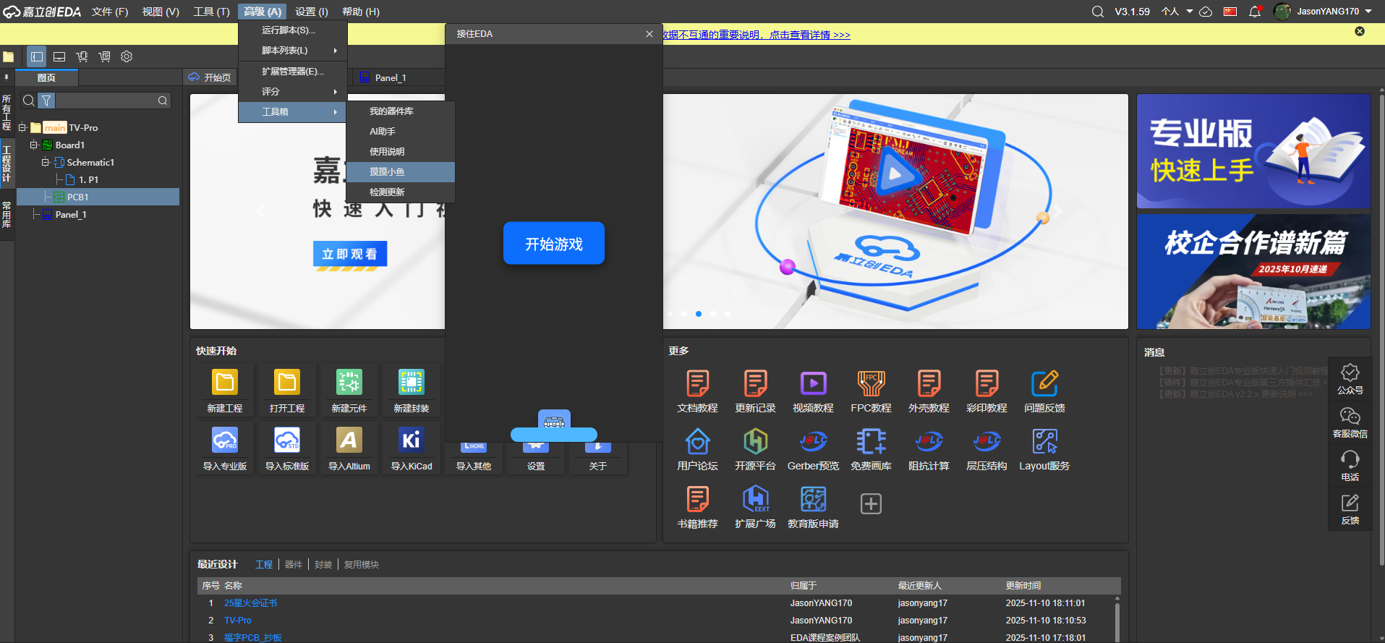The height and width of the screenshot is (643, 1385).
Task: Open the 更新记录 changelog icon
Action: [756, 383]
